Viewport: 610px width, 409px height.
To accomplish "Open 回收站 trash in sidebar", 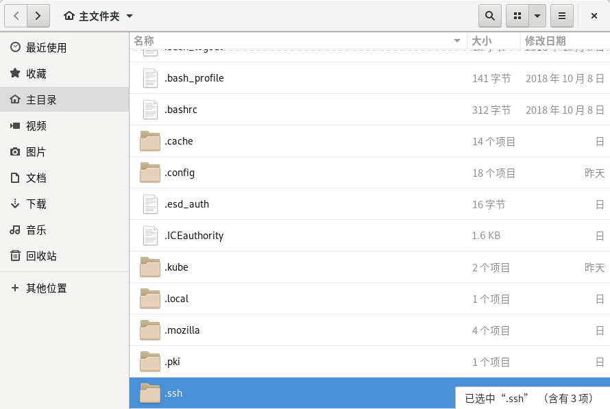I will (64, 256).
